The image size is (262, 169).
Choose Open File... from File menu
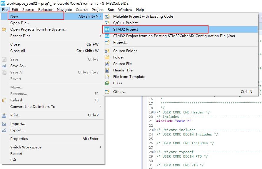coord(52,23)
